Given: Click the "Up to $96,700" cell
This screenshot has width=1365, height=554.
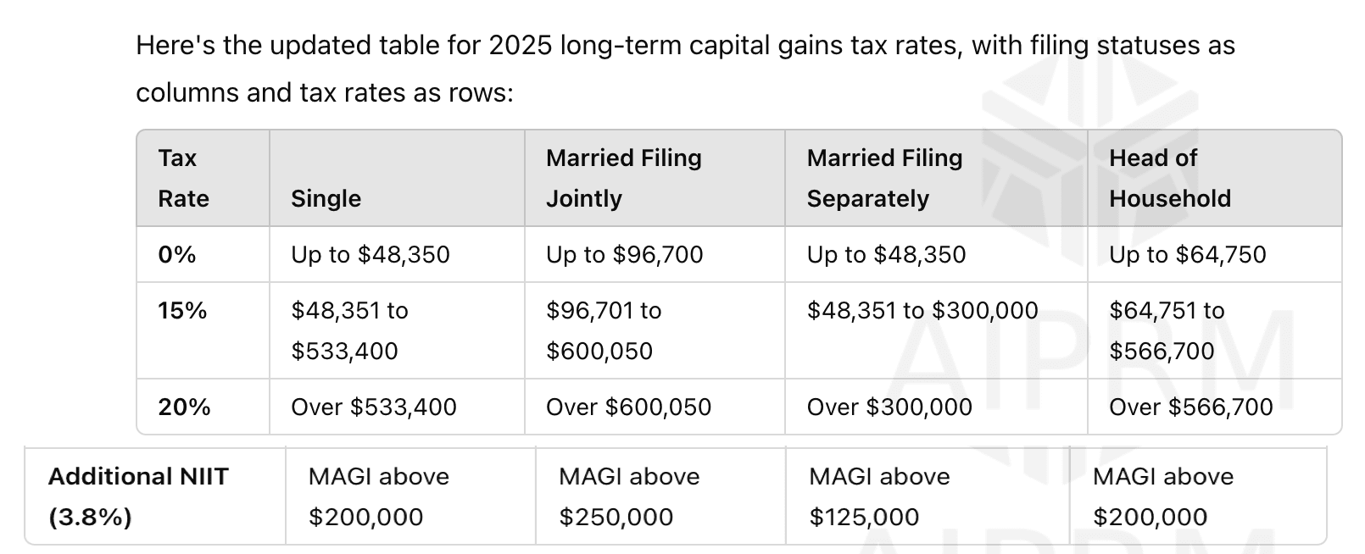Looking at the screenshot, I should 625,254.
